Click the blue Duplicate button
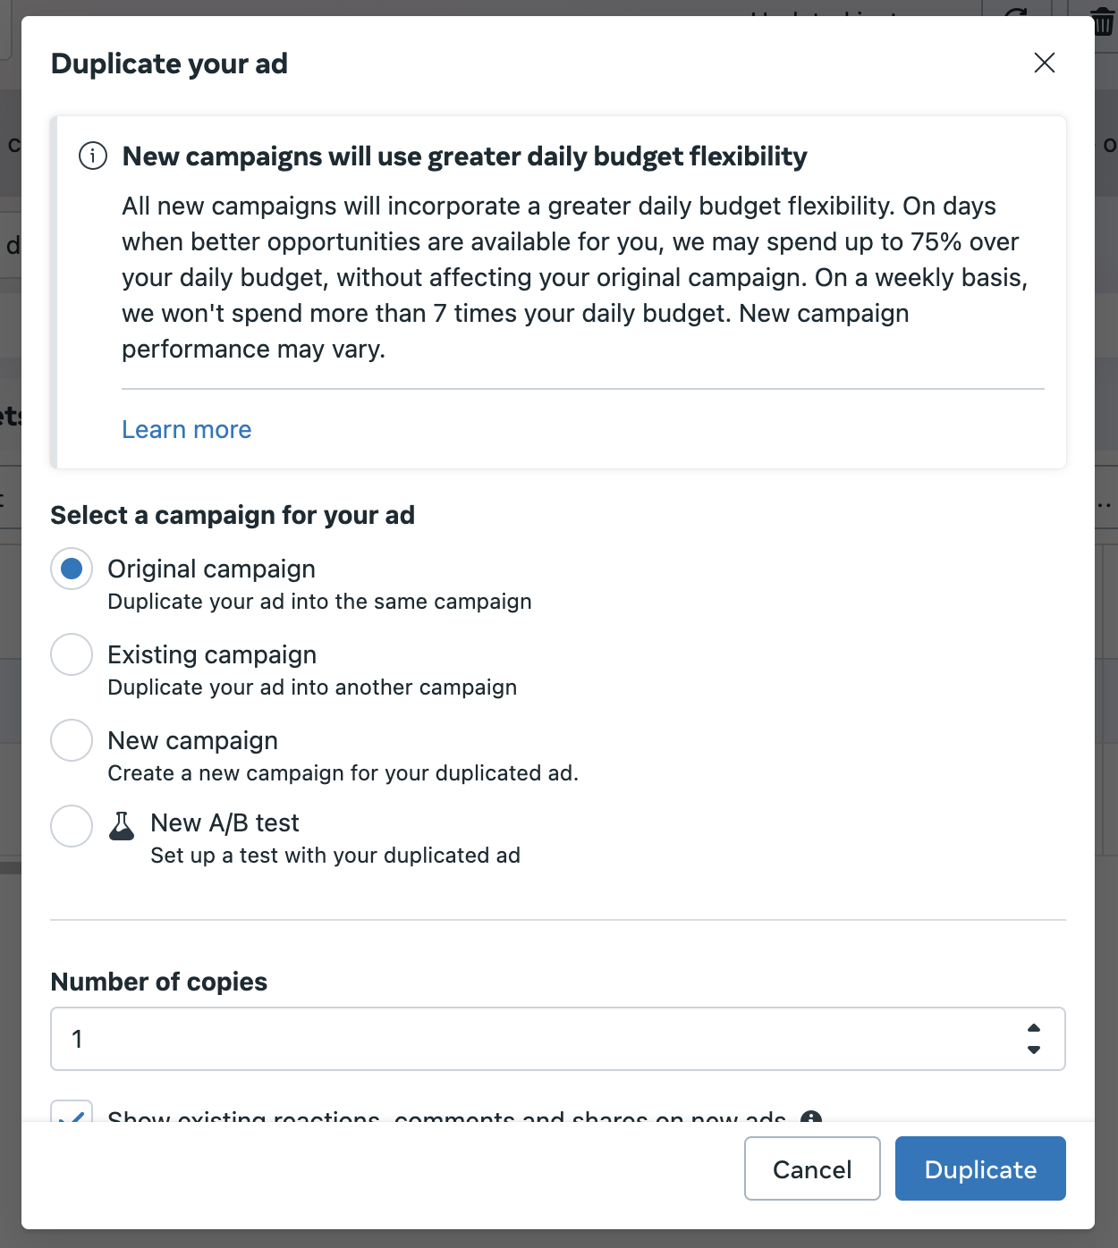 pyautogui.click(x=980, y=1168)
